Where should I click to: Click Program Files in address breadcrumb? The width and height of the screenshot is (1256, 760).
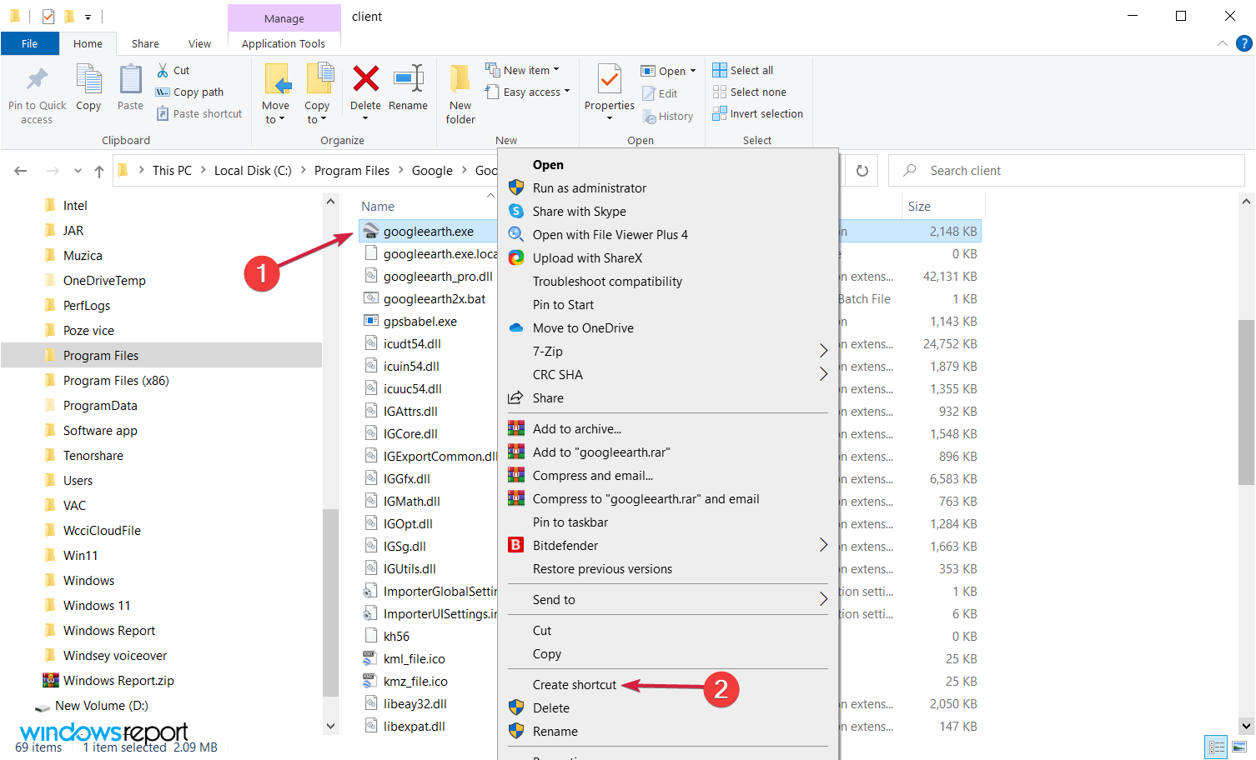coord(352,171)
